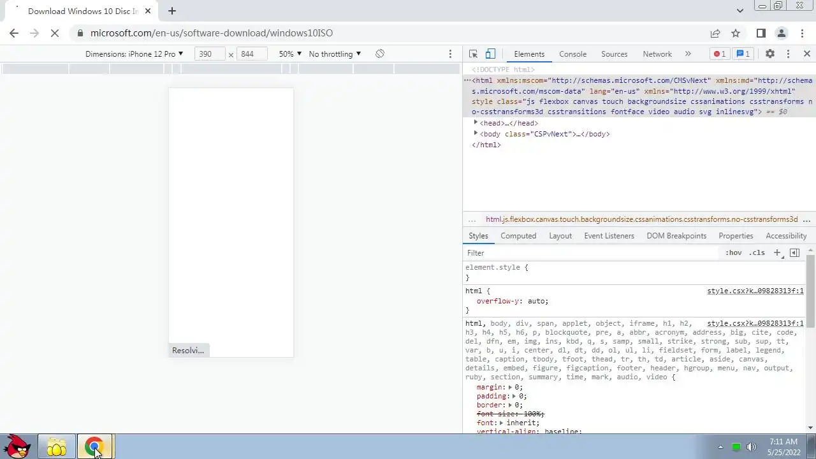The height and width of the screenshot is (459, 816).
Task: Click the breadcrumb html.js.flexbox element
Action: click(x=641, y=219)
